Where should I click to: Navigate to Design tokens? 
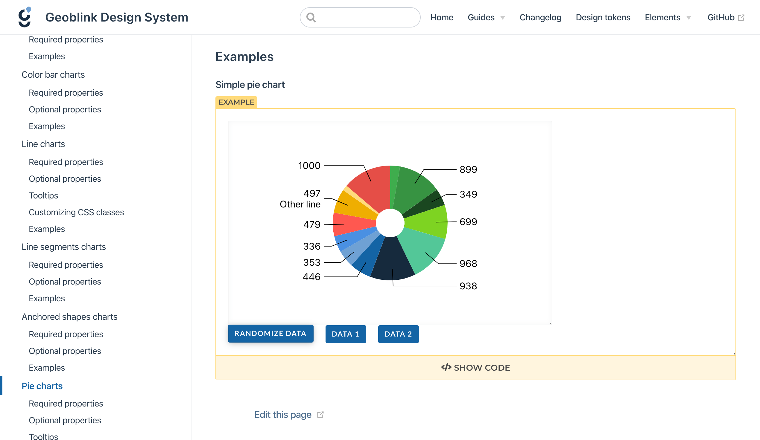(x=603, y=17)
